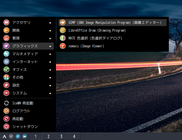Expand the グラフィックス submenu arrow
The image size is (182, 140).
(50, 46)
